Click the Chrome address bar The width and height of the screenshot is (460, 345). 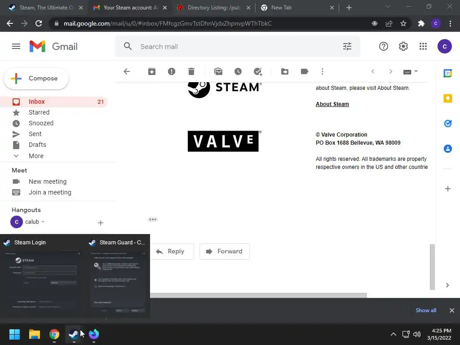(x=211, y=23)
